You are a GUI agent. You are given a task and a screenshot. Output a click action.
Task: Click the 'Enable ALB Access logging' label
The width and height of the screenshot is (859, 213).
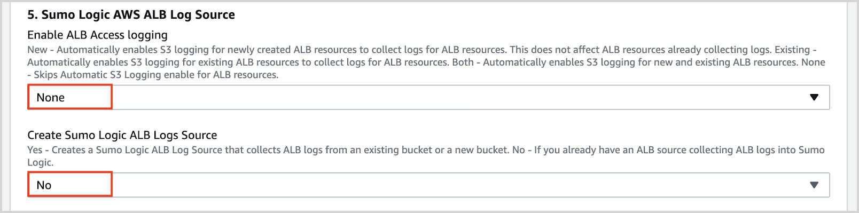(x=97, y=35)
